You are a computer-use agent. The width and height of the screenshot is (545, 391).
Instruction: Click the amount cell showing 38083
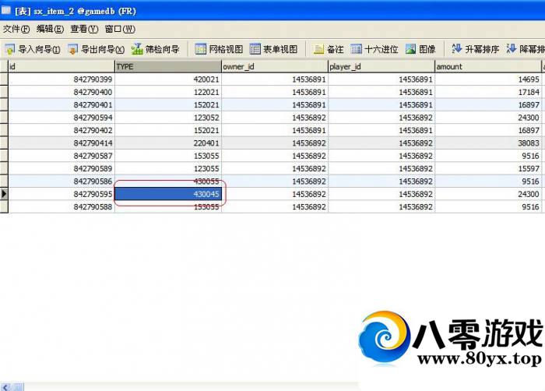click(487, 143)
